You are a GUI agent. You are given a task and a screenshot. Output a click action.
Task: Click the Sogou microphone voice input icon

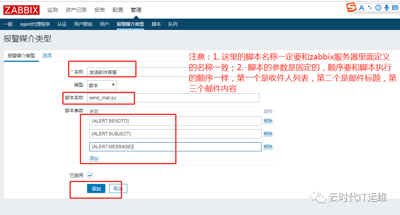pos(387,8)
